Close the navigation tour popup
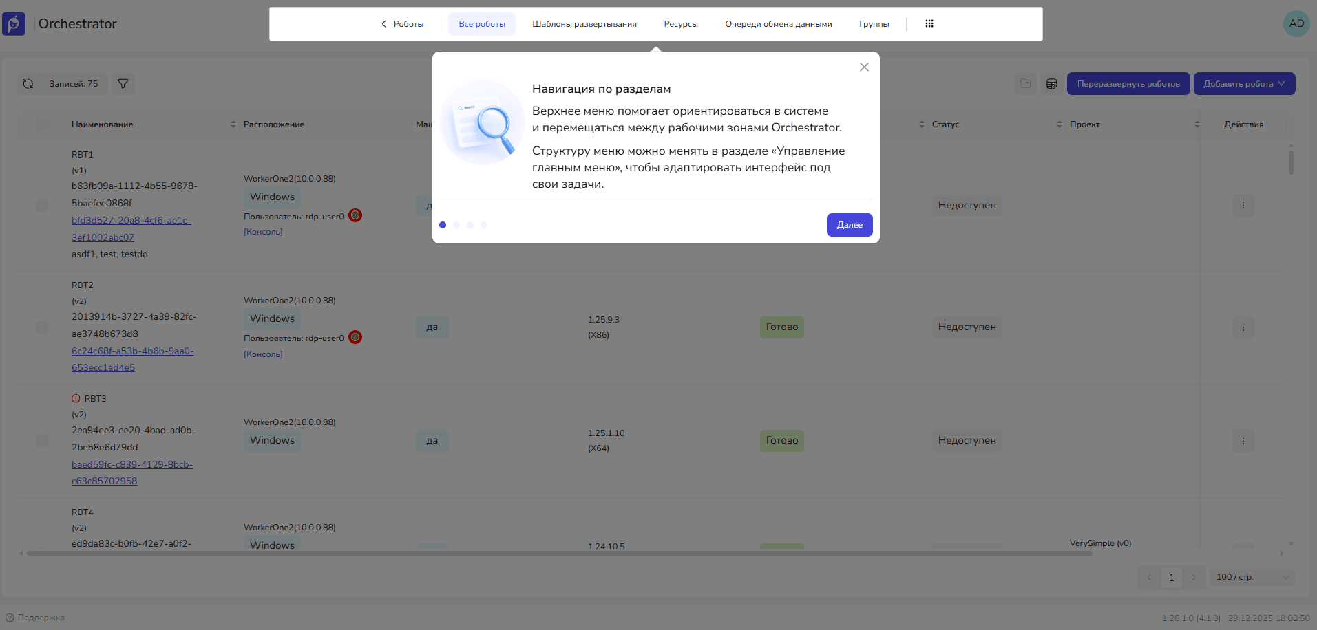Screen dimensions: 1317x630 pos(864,67)
